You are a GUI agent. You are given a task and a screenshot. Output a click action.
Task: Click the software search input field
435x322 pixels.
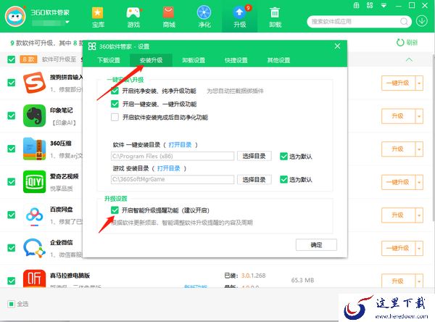pyautogui.click(x=354, y=22)
